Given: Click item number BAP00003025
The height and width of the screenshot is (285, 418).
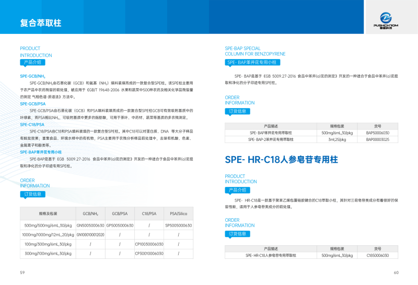Looking at the screenshot, I should (377, 139).
